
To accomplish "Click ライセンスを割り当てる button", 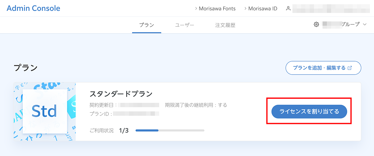I will coord(309,112).
